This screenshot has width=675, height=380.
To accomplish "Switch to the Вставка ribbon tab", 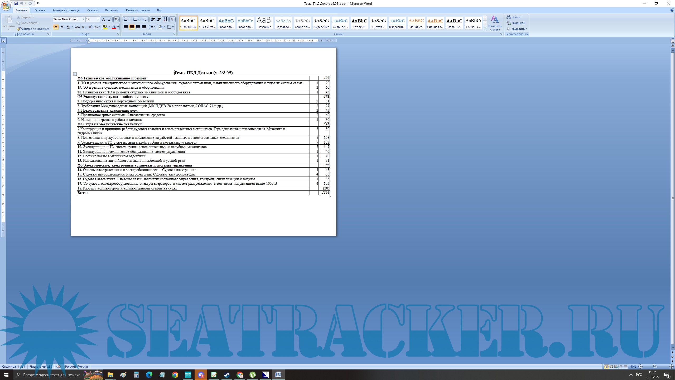I will (40, 10).
